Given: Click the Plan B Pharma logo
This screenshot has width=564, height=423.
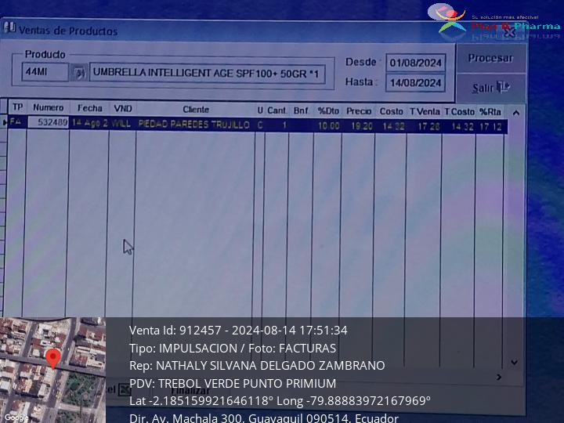Looking at the screenshot, I should pos(493,22).
